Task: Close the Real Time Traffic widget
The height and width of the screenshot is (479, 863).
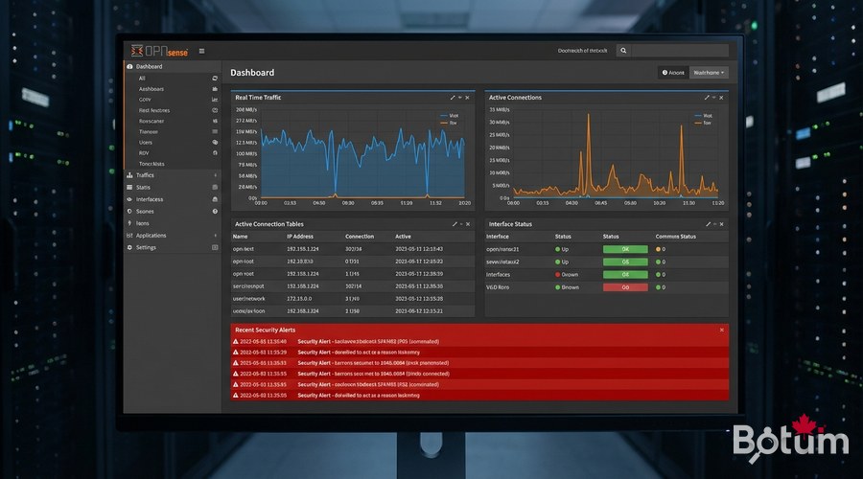Action: pyautogui.click(x=467, y=98)
